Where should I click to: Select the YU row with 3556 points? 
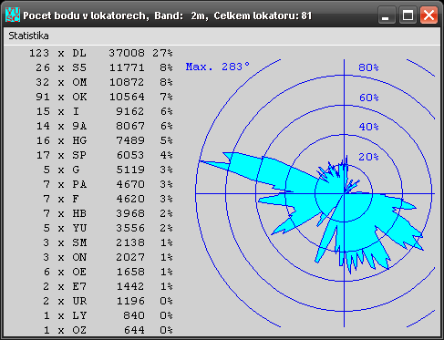(x=108, y=228)
